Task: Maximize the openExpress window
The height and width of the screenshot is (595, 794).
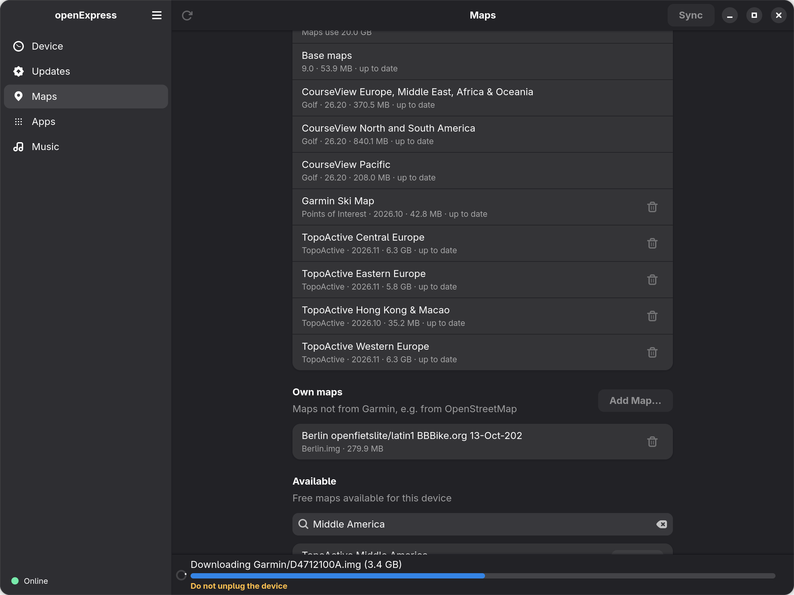Action: point(754,16)
